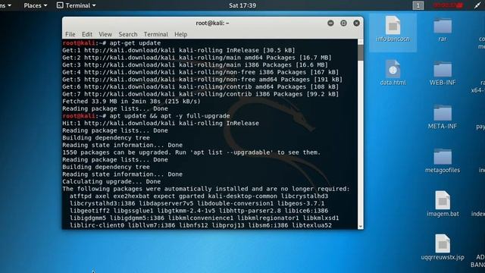Open the data.html file icon
Screen dimensions: 485x273
pos(393,69)
